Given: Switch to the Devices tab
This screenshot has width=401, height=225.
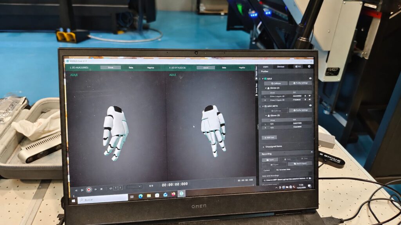Looking at the screenshot, I should coord(280,66).
